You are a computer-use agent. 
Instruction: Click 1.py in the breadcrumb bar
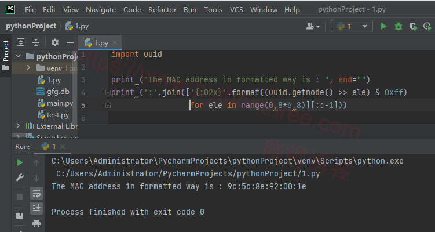click(77, 26)
